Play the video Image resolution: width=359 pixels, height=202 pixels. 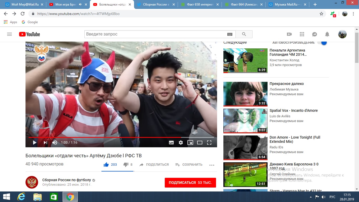[x=34, y=143]
